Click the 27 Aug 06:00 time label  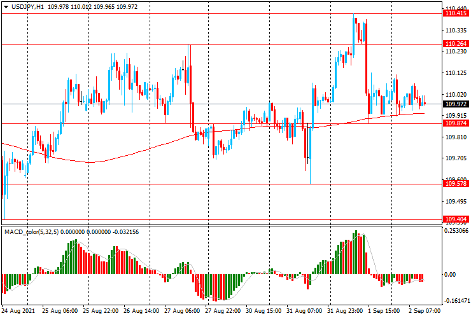pos(182,311)
